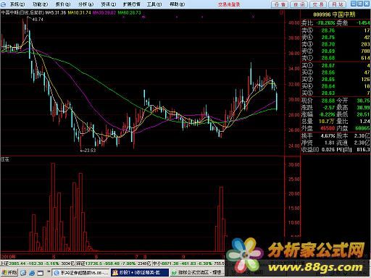The height and width of the screenshot is (278, 371).
Task: Switch to the 指标公式交流区 taskbar window
Action: point(198,273)
